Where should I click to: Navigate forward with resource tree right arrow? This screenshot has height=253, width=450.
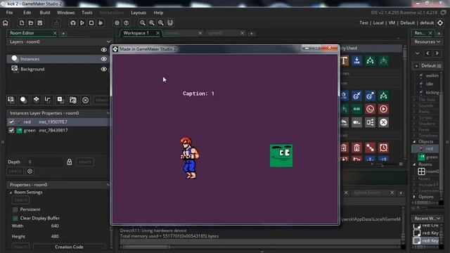click(x=437, y=53)
